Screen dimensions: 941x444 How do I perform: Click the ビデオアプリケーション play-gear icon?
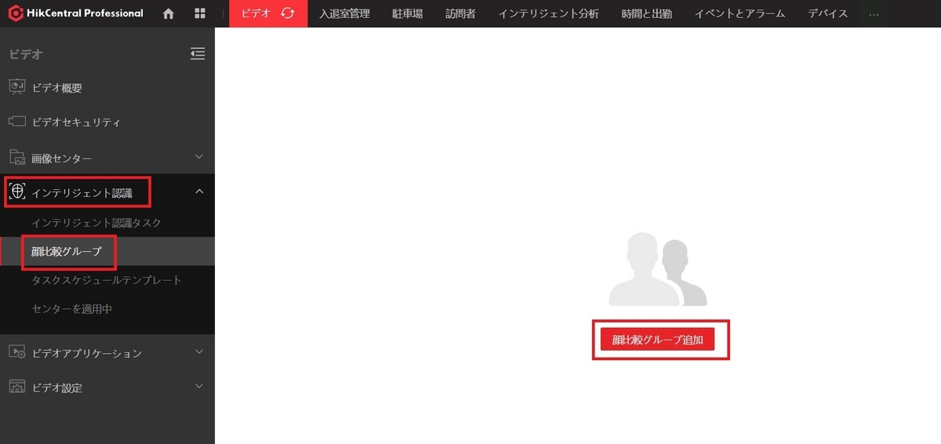tap(17, 352)
